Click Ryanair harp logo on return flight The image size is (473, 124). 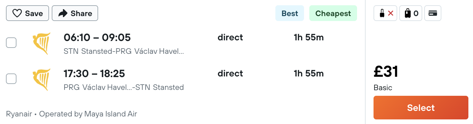pos(42,80)
